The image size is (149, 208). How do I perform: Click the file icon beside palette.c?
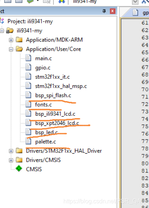click(28, 141)
